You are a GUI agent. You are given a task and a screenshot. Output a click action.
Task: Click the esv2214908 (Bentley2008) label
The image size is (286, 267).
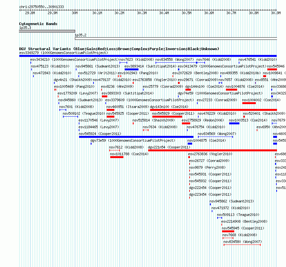[245, 221]
